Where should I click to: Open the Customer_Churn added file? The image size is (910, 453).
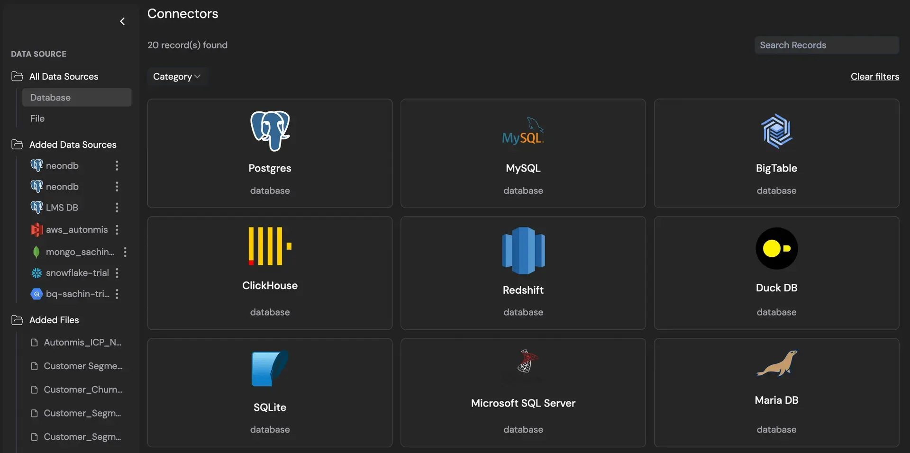82,390
